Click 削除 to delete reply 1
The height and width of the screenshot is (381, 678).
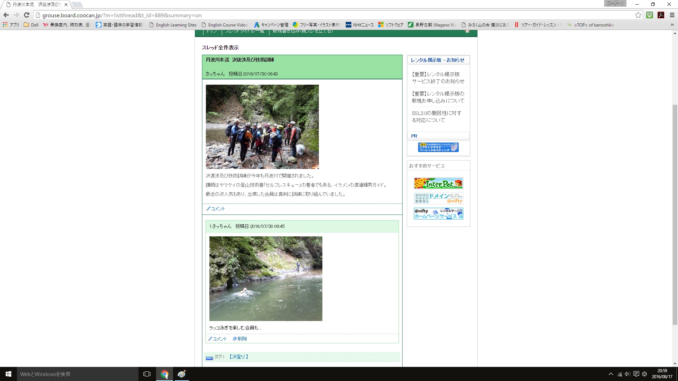240,339
